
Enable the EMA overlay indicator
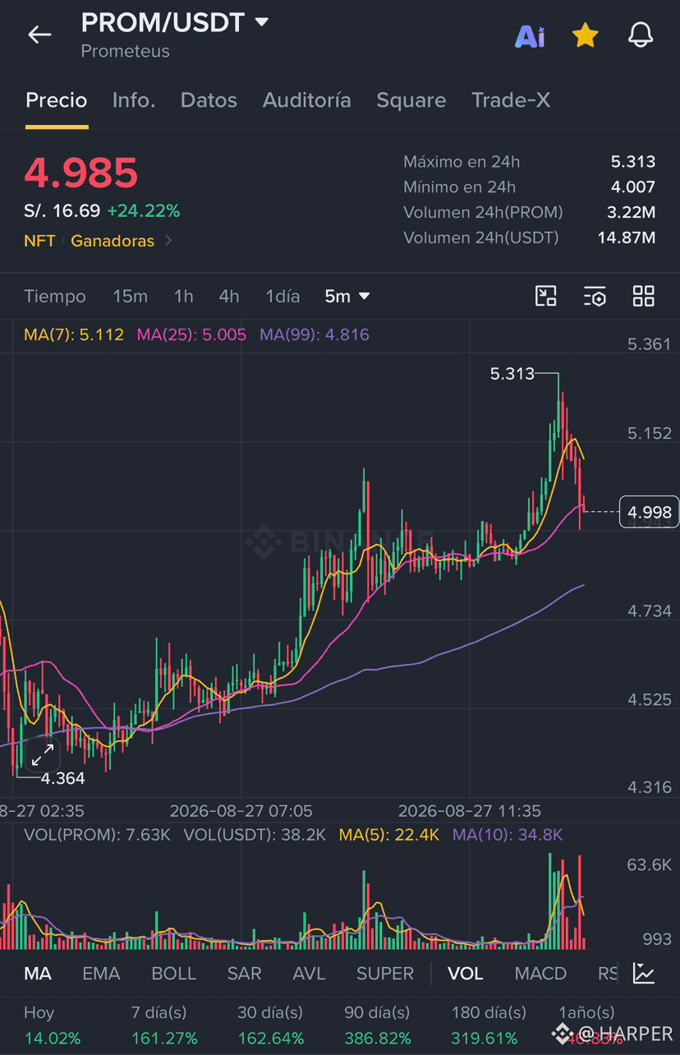(101, 974)
